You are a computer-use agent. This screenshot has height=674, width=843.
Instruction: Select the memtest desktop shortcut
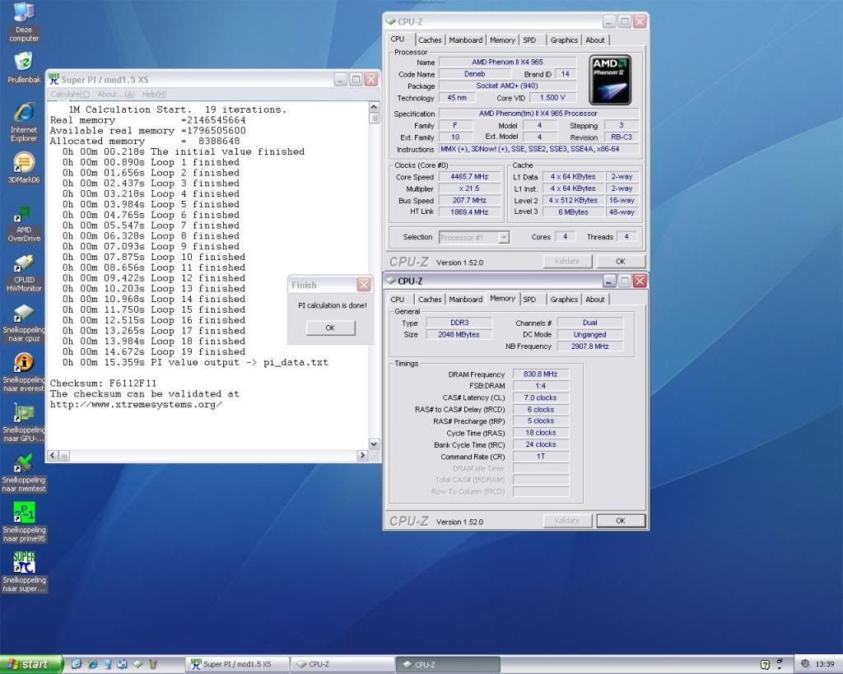point(24,463)
